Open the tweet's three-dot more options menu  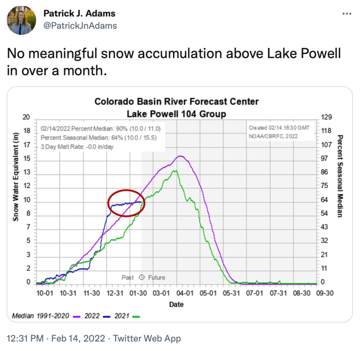347,13
